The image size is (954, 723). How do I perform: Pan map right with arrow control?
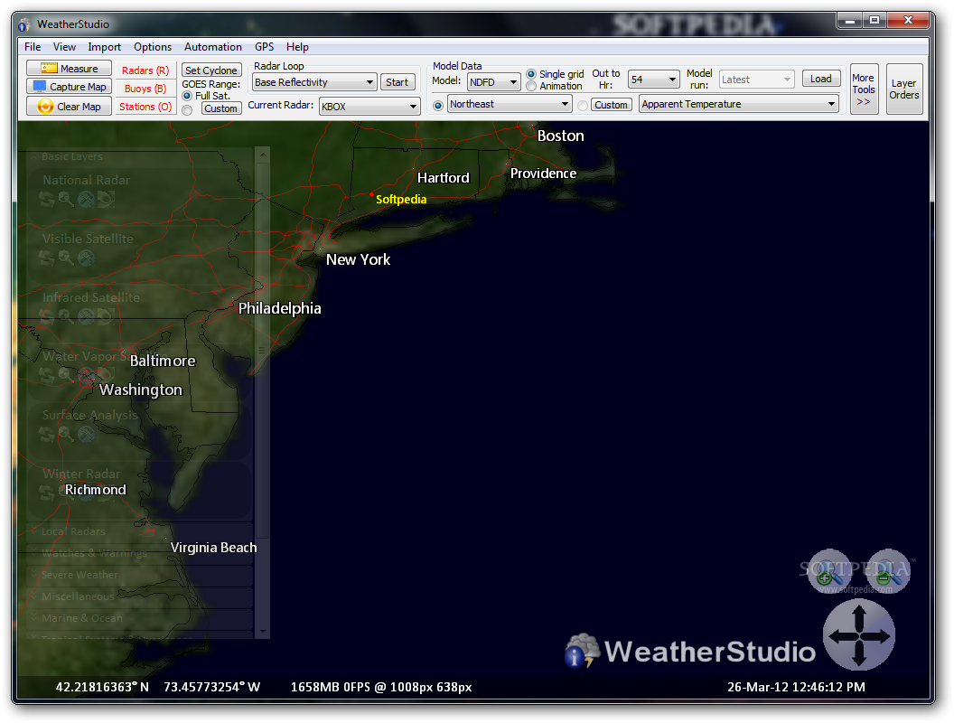(x=878, y=636)
